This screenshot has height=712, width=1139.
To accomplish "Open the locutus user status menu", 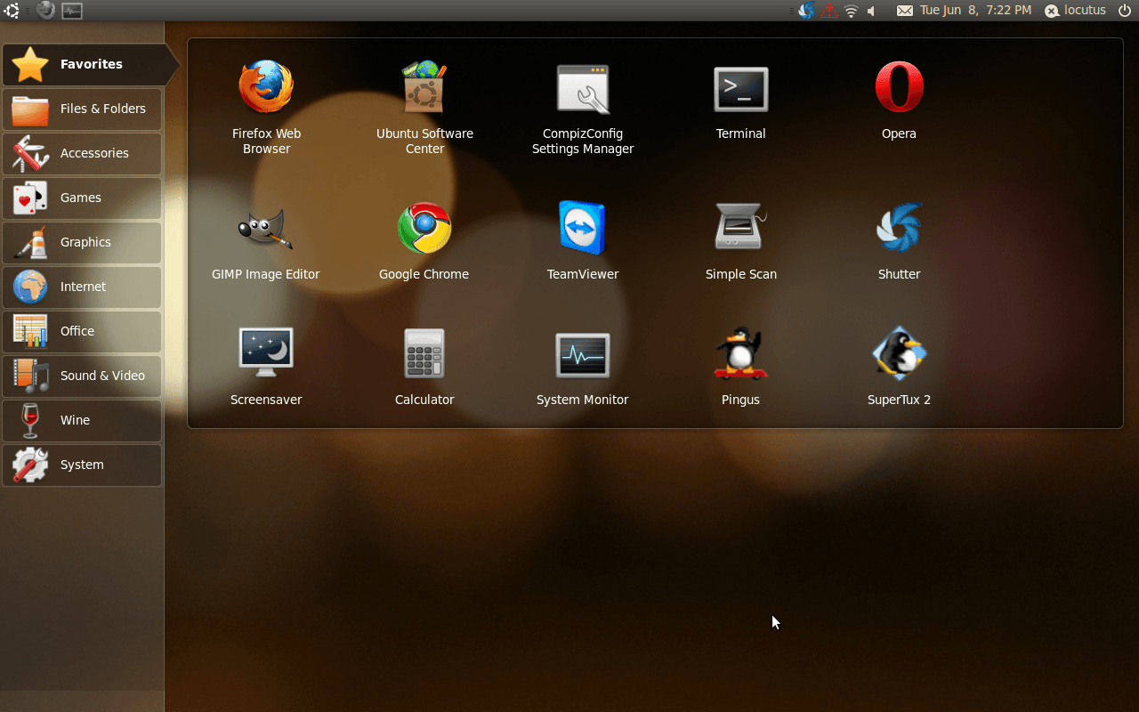I will coord(1075,11).
